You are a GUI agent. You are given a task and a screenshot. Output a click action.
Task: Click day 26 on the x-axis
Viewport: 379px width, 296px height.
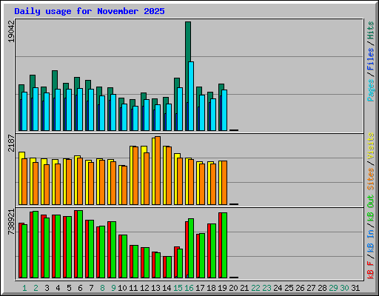point(300,288)
